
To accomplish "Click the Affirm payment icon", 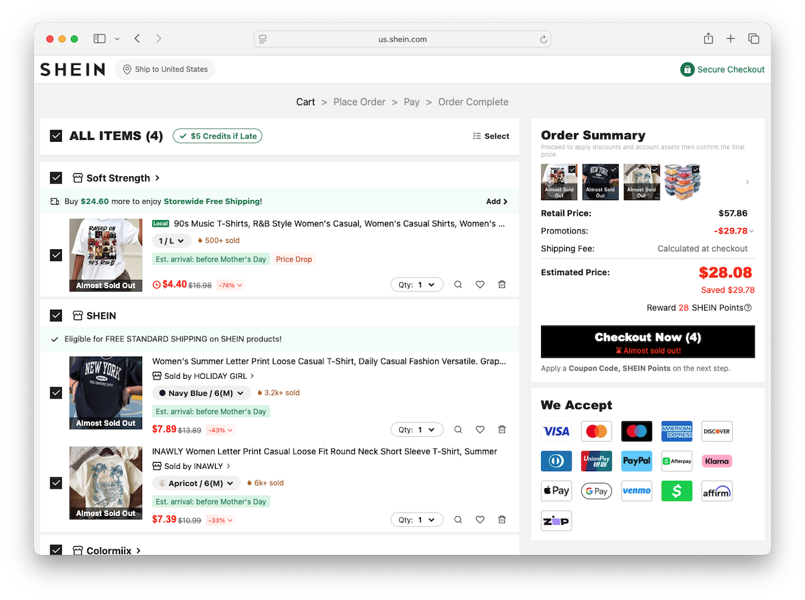I will pos(717,491).
